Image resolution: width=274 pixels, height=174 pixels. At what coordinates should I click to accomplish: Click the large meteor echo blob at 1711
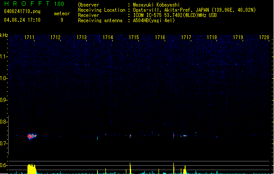click(x=32, y=136)
